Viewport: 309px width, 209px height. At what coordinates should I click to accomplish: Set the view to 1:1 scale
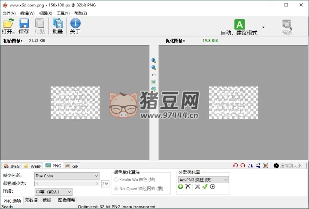point(154,75)
